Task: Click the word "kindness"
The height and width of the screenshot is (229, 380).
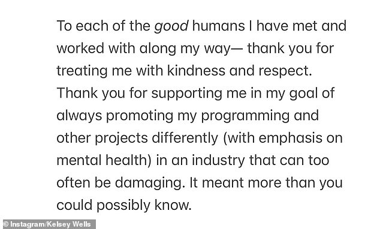Action: coord(196,71)
